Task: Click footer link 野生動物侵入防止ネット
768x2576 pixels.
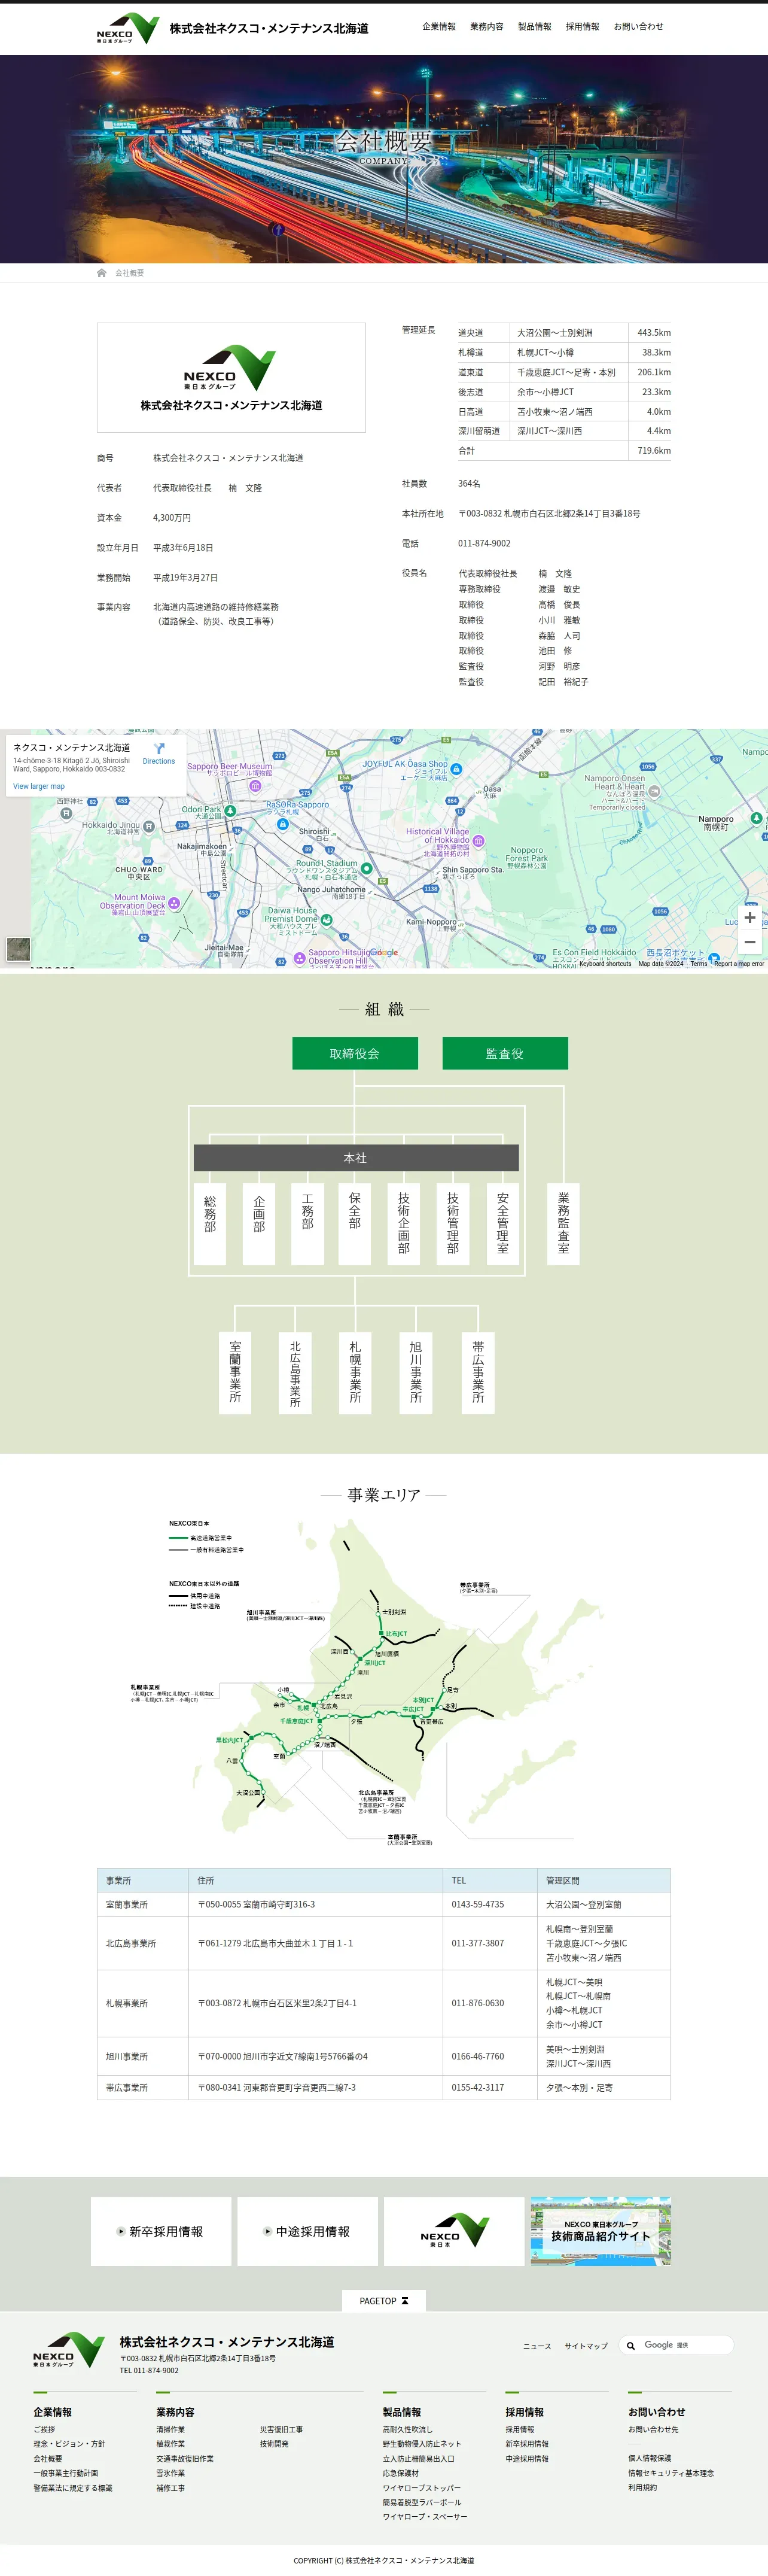Action: [422, 2443]
